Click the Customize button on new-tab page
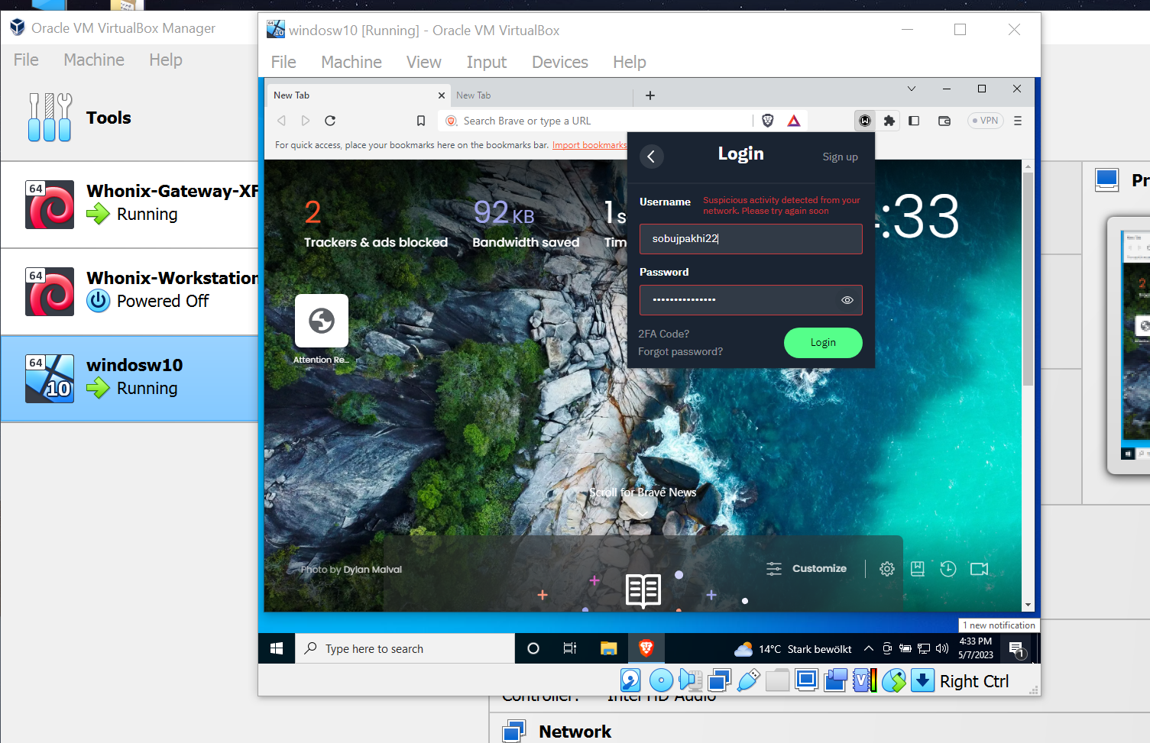This screenshot has height=743, width=1150. pos(807,569)
